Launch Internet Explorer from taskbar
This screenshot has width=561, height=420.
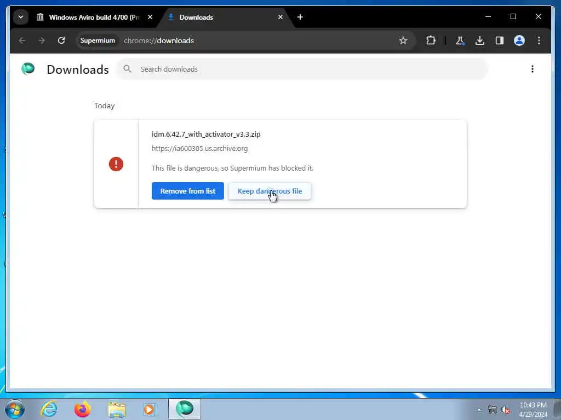tap(49, 409)
